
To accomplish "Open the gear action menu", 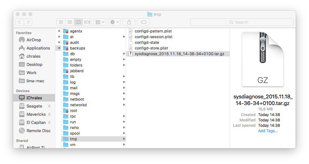I will 114,22.
